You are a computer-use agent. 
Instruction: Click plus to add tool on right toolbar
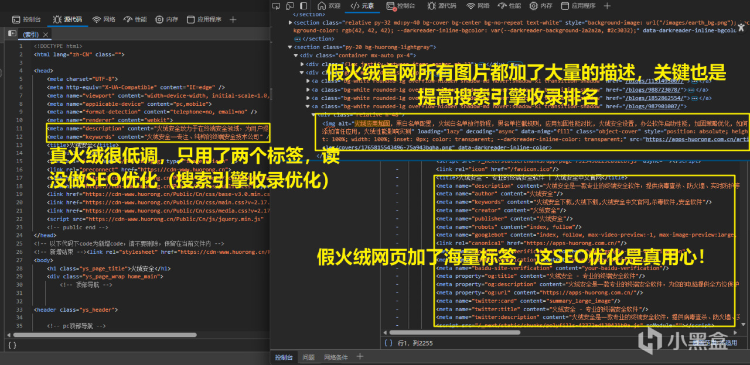point(607,6)
